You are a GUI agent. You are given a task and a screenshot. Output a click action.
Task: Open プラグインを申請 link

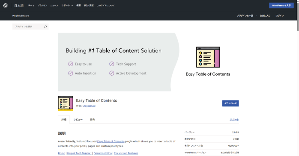click(245, 16)
